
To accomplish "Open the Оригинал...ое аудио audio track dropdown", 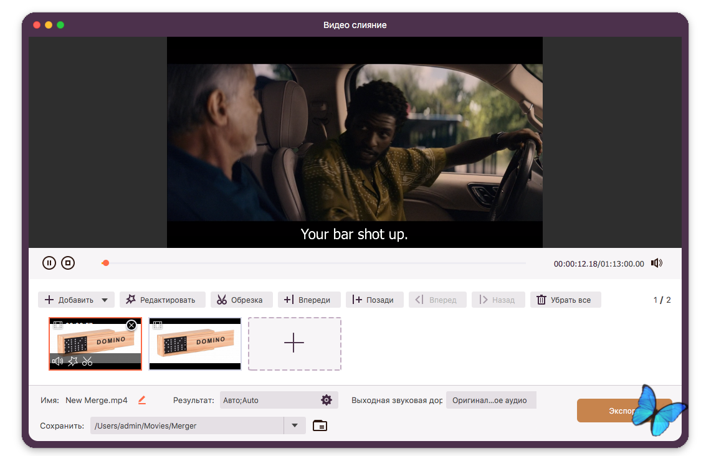I will pos(490,400).
